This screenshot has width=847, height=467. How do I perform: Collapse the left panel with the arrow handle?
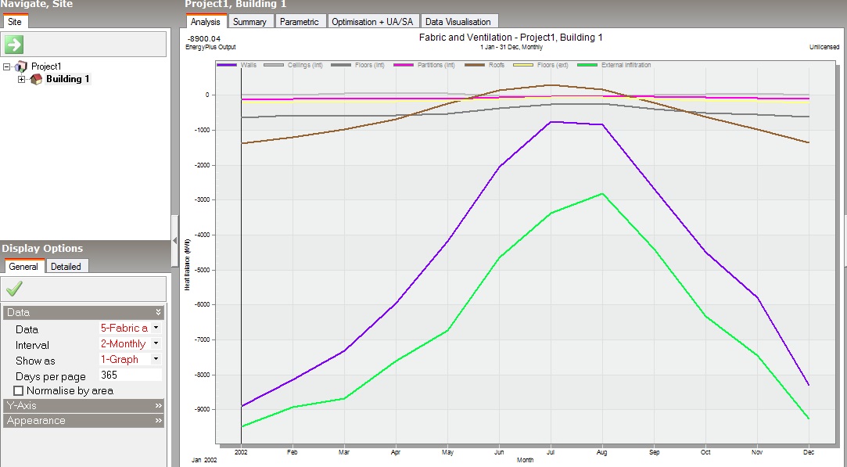[x=174, y=241]
